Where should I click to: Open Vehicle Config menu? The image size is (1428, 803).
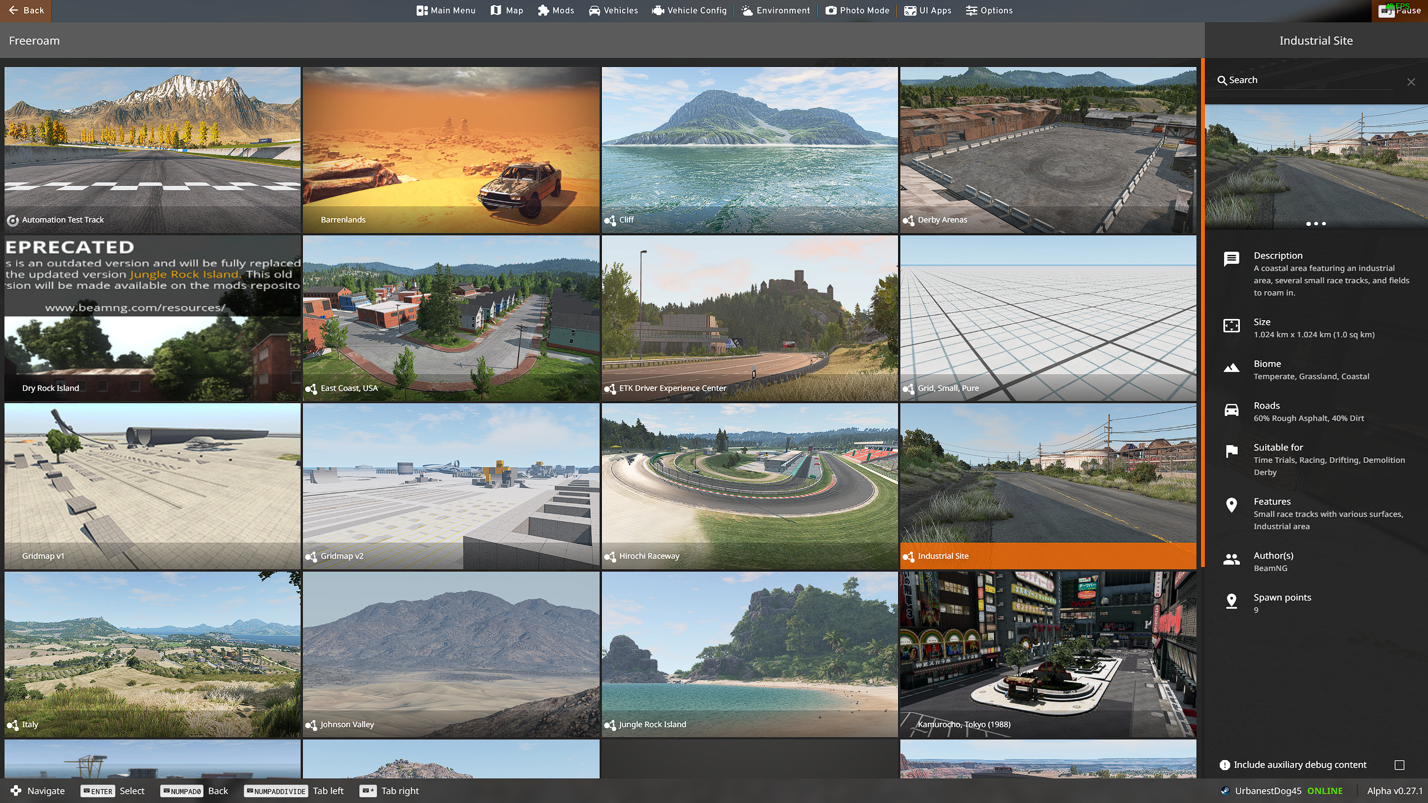tap(689, 11)
